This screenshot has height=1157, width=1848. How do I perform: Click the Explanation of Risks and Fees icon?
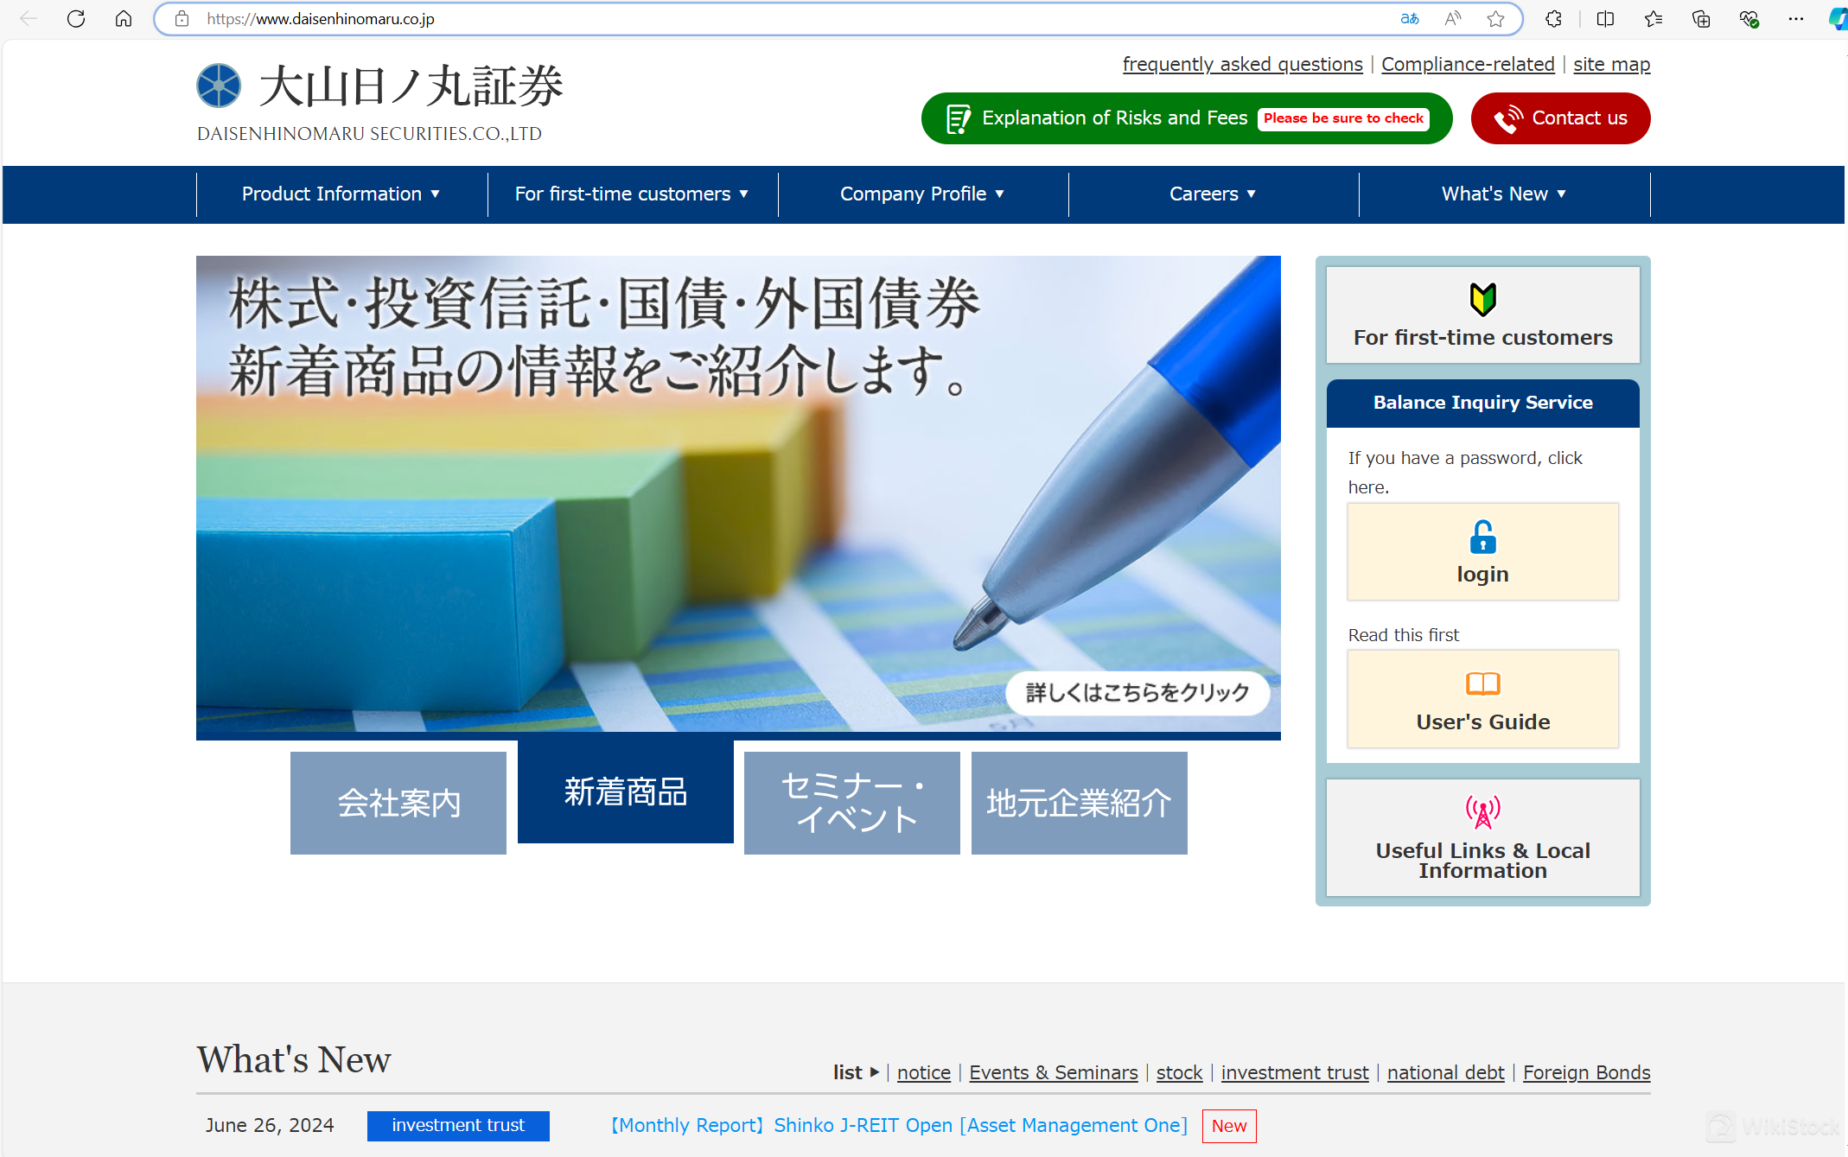pos(956,118)
